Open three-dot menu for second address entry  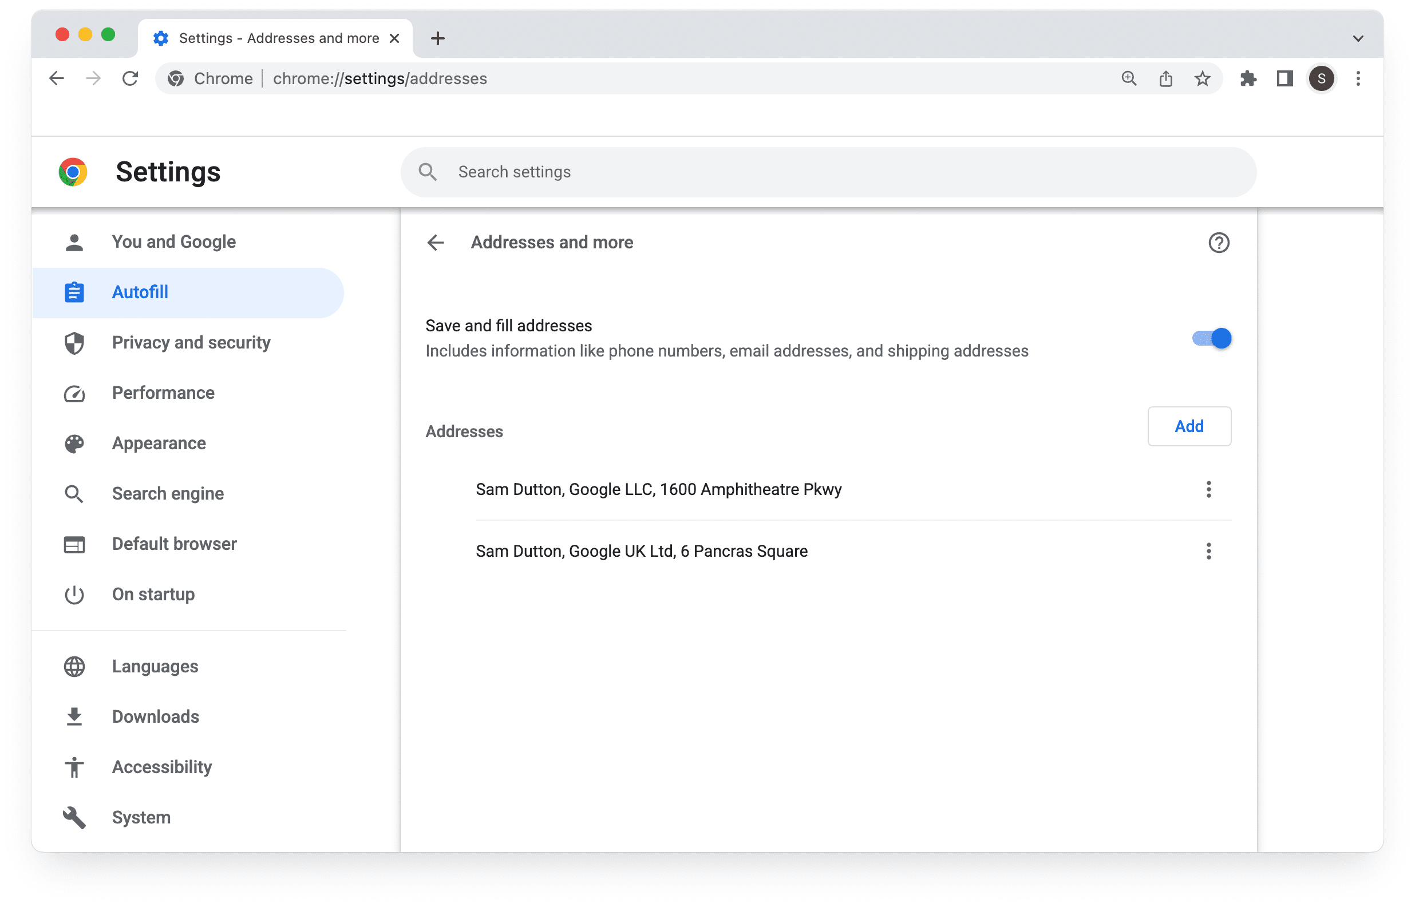pos(1209,552)
